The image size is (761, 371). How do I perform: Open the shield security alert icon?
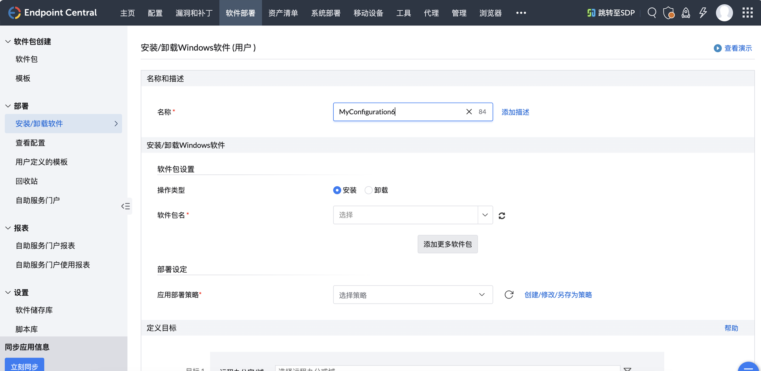(669, 13)
